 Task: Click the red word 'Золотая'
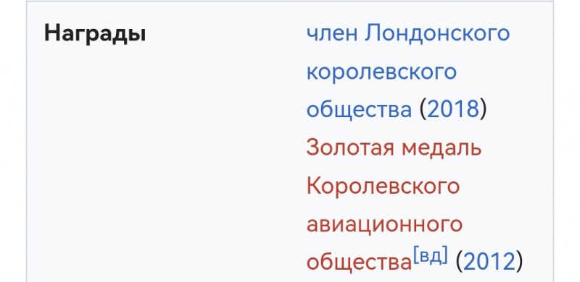point(350,148)
